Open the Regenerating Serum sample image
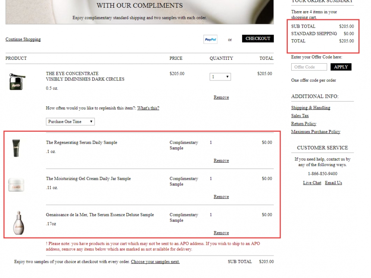The width and height of the screenshot is (371, 278). [x=16, y=148]
